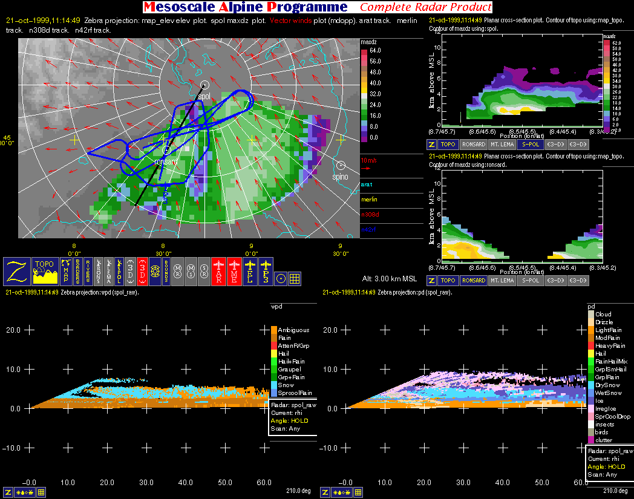Viewport: 634px width, 499px height.
Task: Select MT. LEMA tab under lower cross-section plot
Action: (502, 281)
